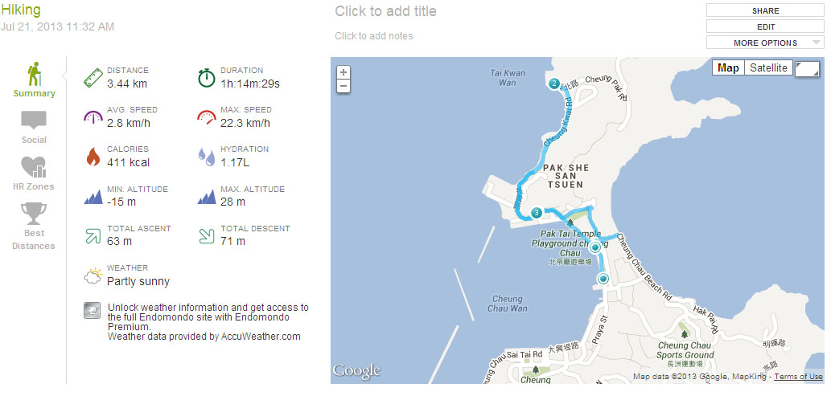
Task: Click the map zoom out minus button
Action: click(x=344, y=86)
